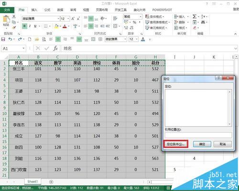Click the Cut scissors icon
The height and width of the screenshot is (191, 239).
click(14, 16)
